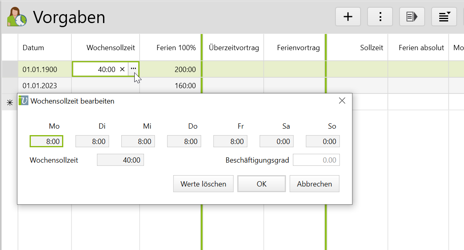Viewport: 464px width, 250px height.
Task: Select the 01.01.2023 date row
Action: point(40,86)
